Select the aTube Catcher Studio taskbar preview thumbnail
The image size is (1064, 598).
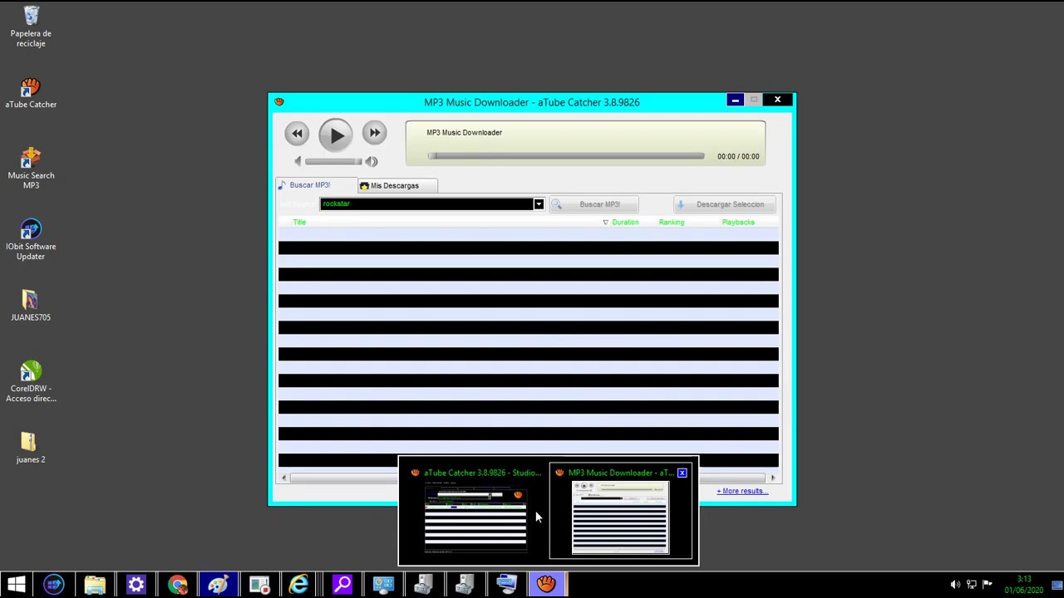(475, 512)
